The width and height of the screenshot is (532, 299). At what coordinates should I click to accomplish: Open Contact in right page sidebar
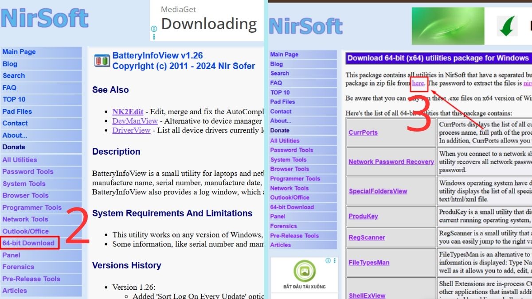[281, 112]
